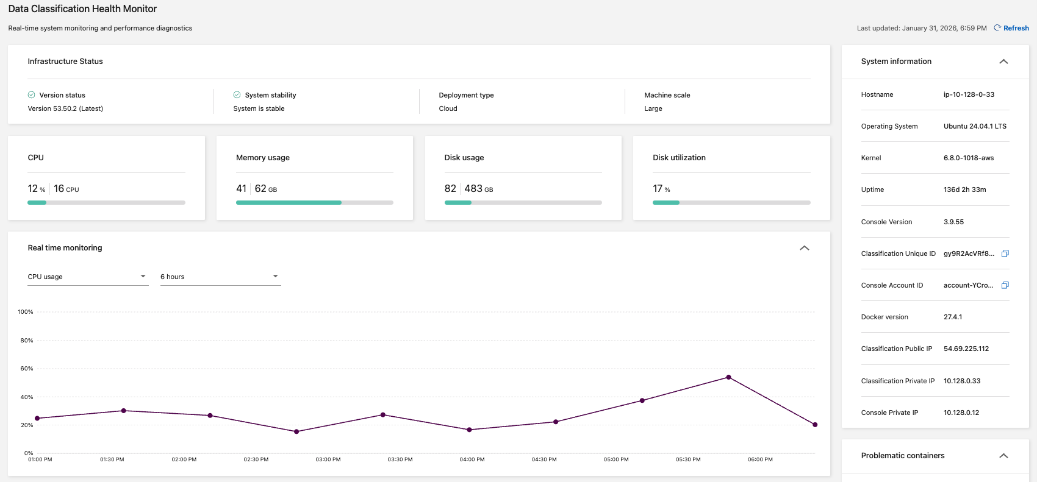Collapse the Problematic containers panel
1037x482 pixels.
(1003, 456)
